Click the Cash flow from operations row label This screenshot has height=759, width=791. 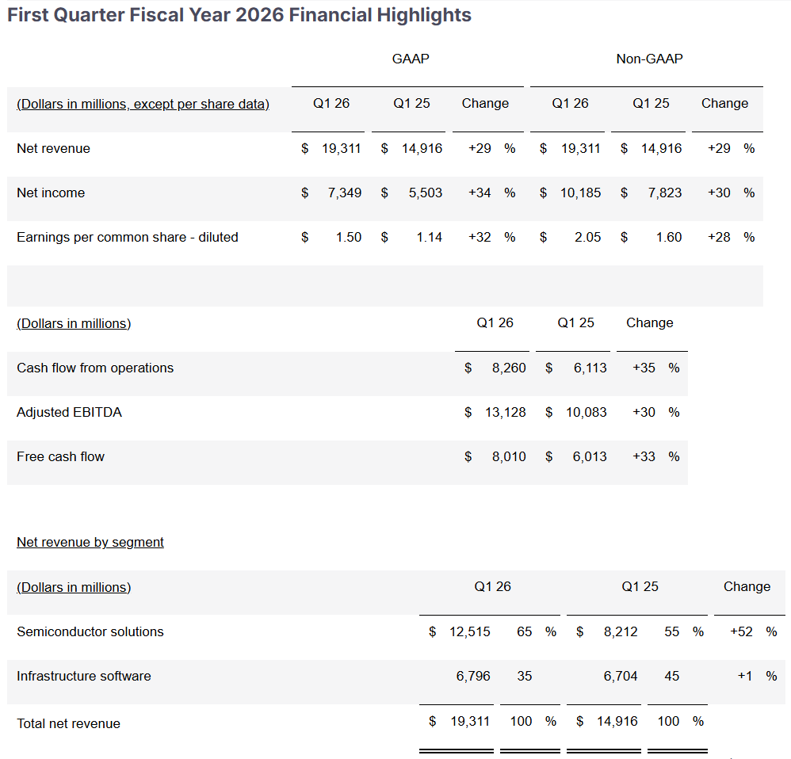95,368
